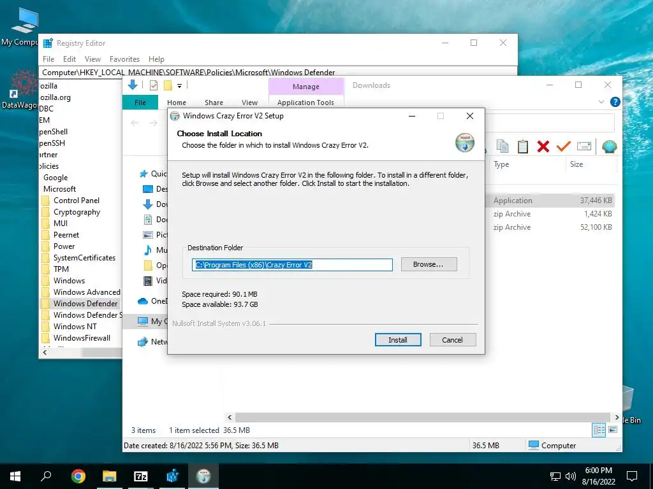Viewport: 653px width, 489px height.
Task: Click Explorer horizontal scrollbar right arrow
Action: [617, 417]
